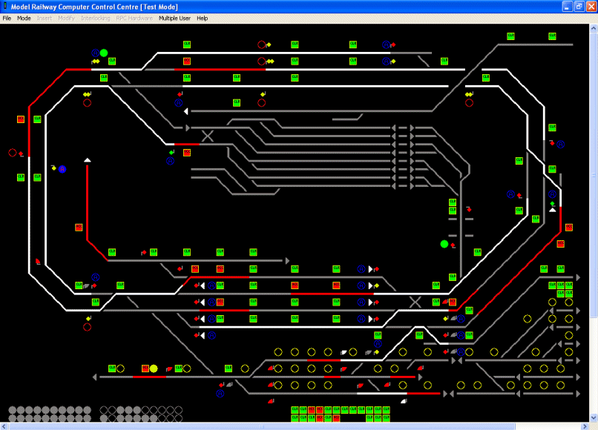Click grey X crossing beside lower station CLR and OCC

(x=415, y=302)
